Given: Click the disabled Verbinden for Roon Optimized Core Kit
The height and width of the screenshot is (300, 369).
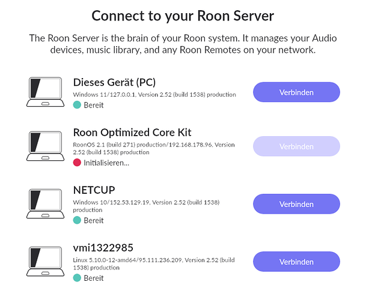Looking at the screenshot, I should point(296,146).
